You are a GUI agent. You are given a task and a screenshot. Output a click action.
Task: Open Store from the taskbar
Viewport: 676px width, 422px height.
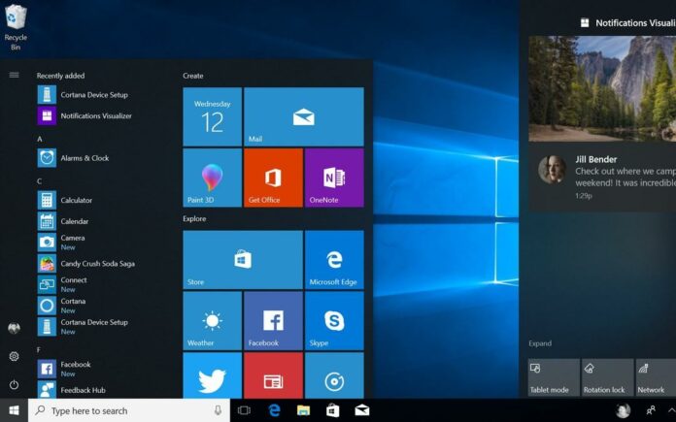[332, 410]
